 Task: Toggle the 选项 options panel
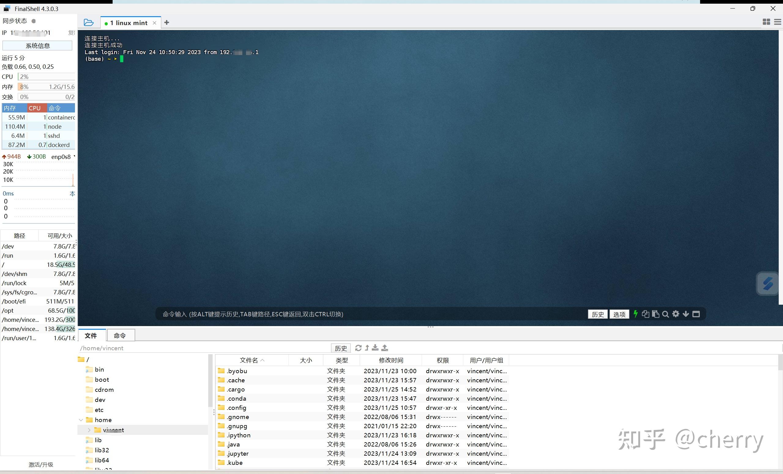pyautogui.click(x=619, y=314)
